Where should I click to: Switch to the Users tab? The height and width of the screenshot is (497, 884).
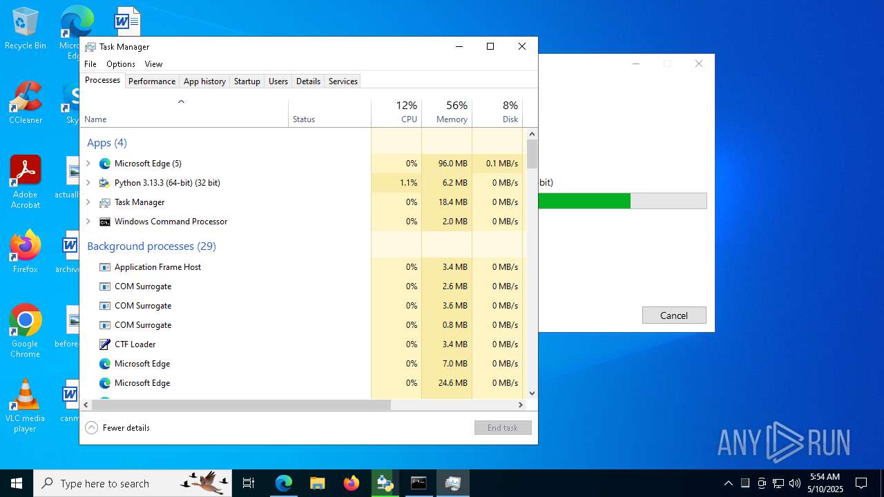pyautogui.click(x=278, y=81)
